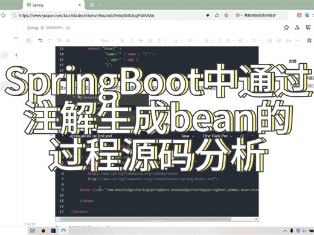Toggle bold formatting

tap(122, 40)
